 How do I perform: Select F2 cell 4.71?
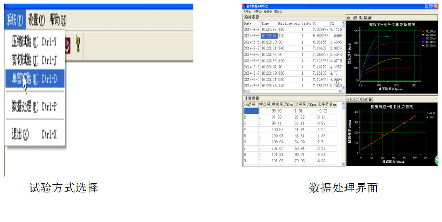coord(336,73)
